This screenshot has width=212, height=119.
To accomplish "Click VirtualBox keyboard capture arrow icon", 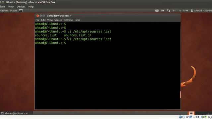I will click(x=206, y=117).
